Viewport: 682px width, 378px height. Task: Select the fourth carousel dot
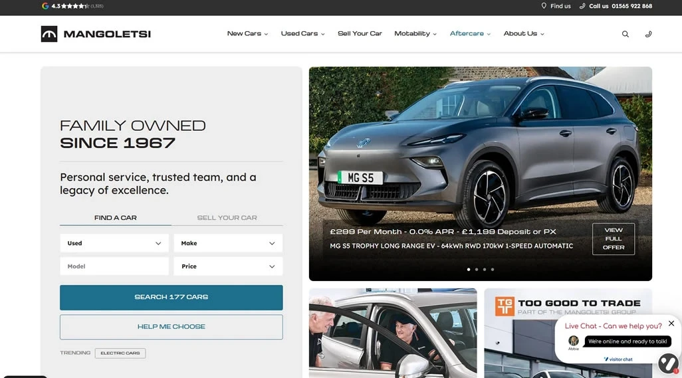pos(493,269)
